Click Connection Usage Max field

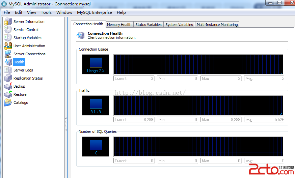[221, 78]
